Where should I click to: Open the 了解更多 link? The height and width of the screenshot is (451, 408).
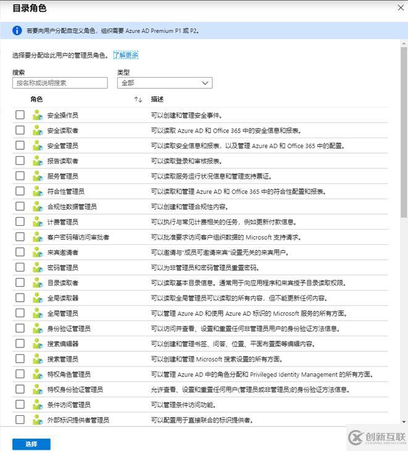point(126,55)
